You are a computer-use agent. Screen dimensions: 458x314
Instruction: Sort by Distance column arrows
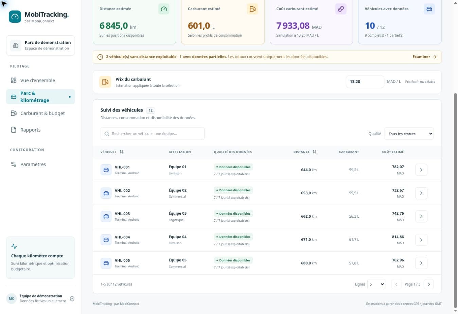coord(314,152)
